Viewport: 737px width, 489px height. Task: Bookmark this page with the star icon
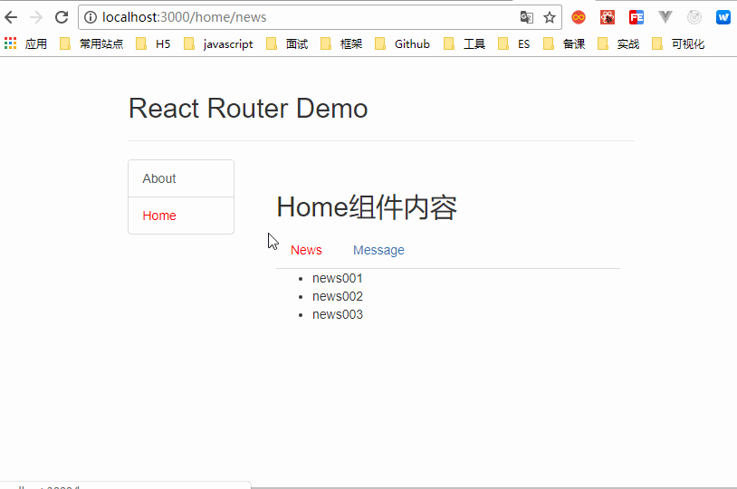coord(550,17)
